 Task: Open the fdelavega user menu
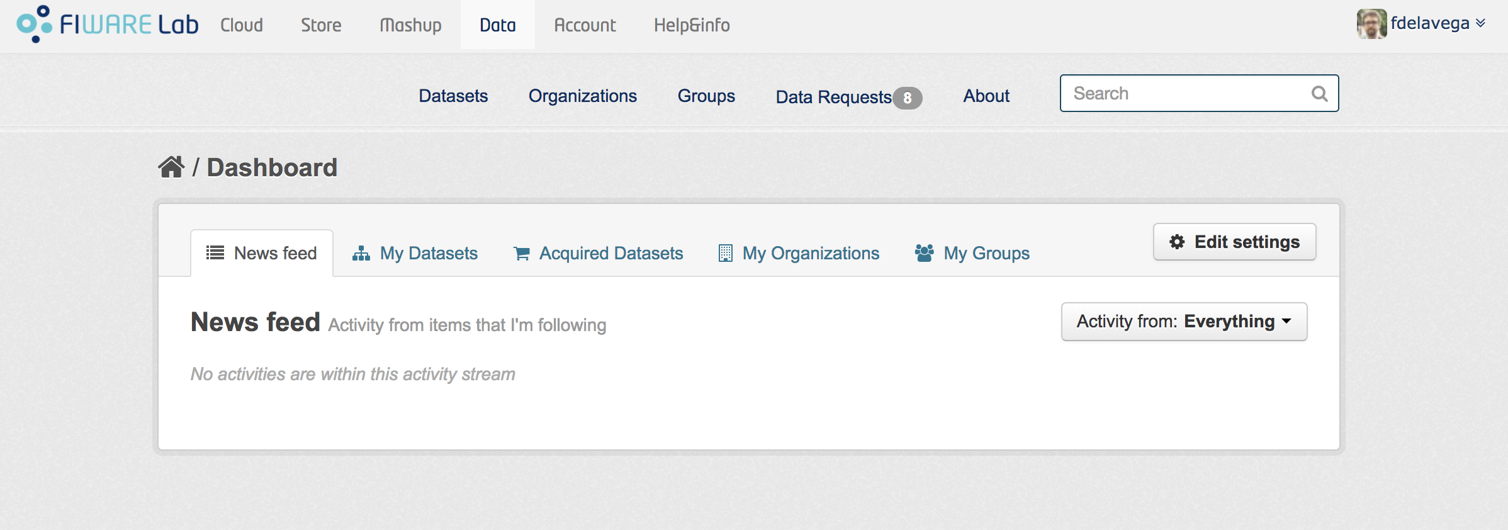point(1438,23)
